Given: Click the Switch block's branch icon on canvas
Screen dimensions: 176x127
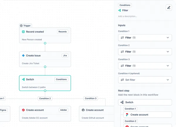Looking at the screenshot, I should coord(23,79).
